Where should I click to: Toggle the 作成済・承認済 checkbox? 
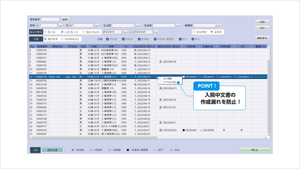[x=155, y=39]
